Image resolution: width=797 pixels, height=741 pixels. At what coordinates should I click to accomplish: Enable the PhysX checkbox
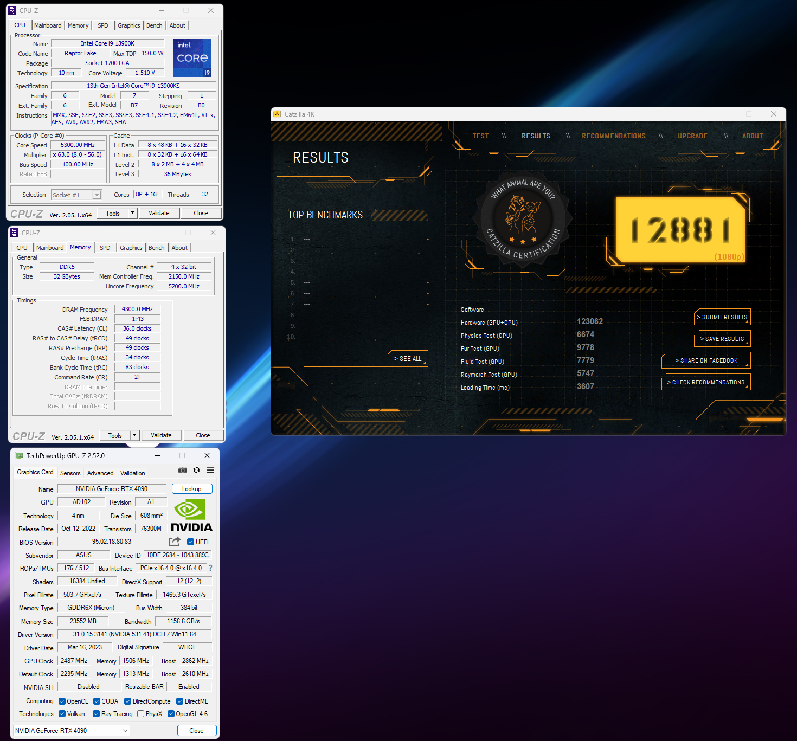click(x=141, y=713)
